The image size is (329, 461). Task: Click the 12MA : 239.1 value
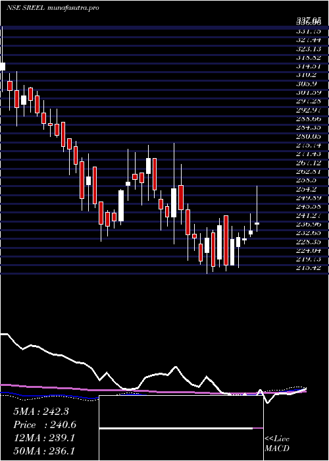click(x=44, y=438)
